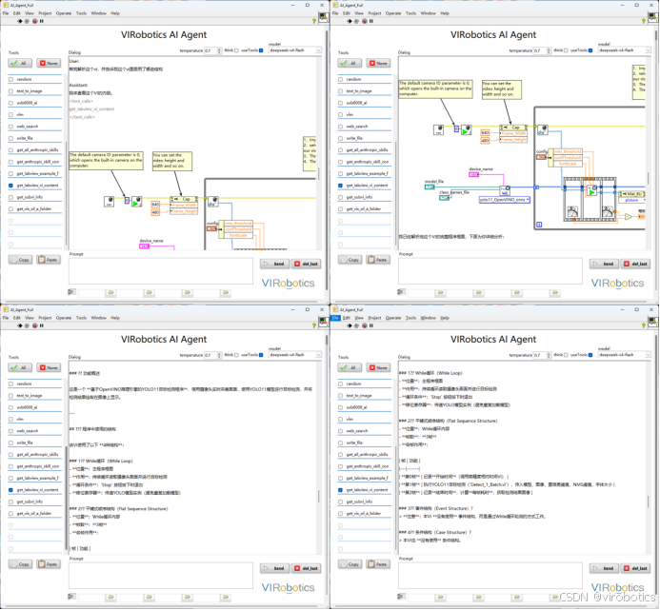
Task: Click the red Abort icon in top-right window
Action: 365,21
